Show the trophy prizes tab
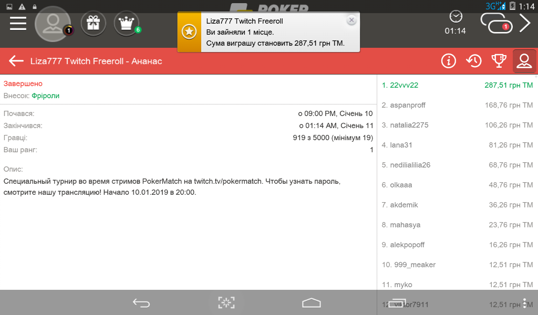 click(499, 61)
